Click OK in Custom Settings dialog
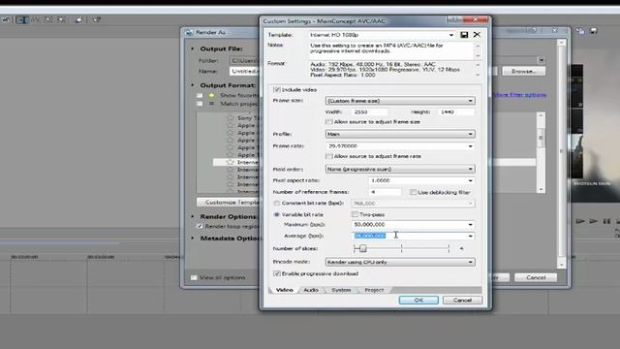This screenshot has width=620, height=349. point(418,301)
